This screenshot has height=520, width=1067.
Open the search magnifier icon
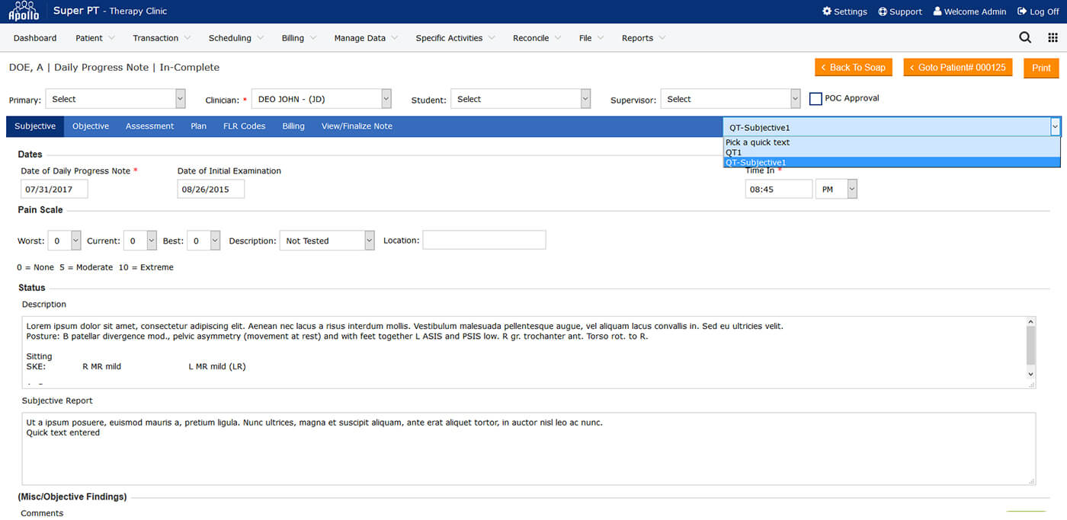[1025, 37]
